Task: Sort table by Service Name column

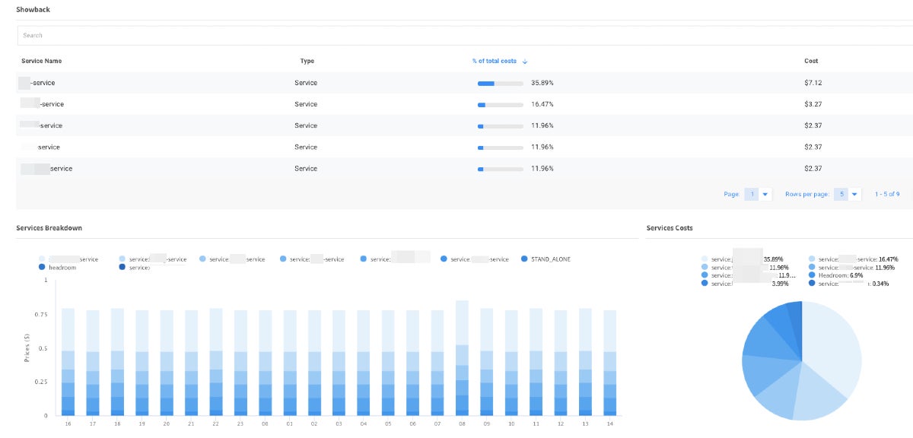Action: click(42, 61)
